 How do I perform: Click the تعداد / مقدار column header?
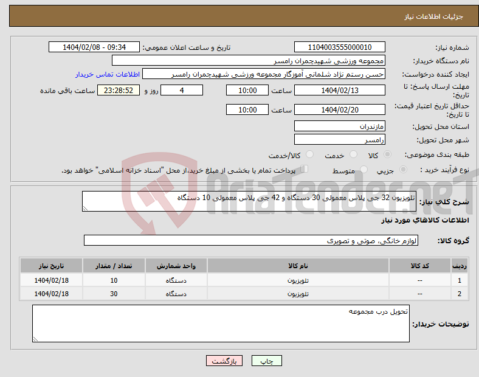click(x=114, y=266)
